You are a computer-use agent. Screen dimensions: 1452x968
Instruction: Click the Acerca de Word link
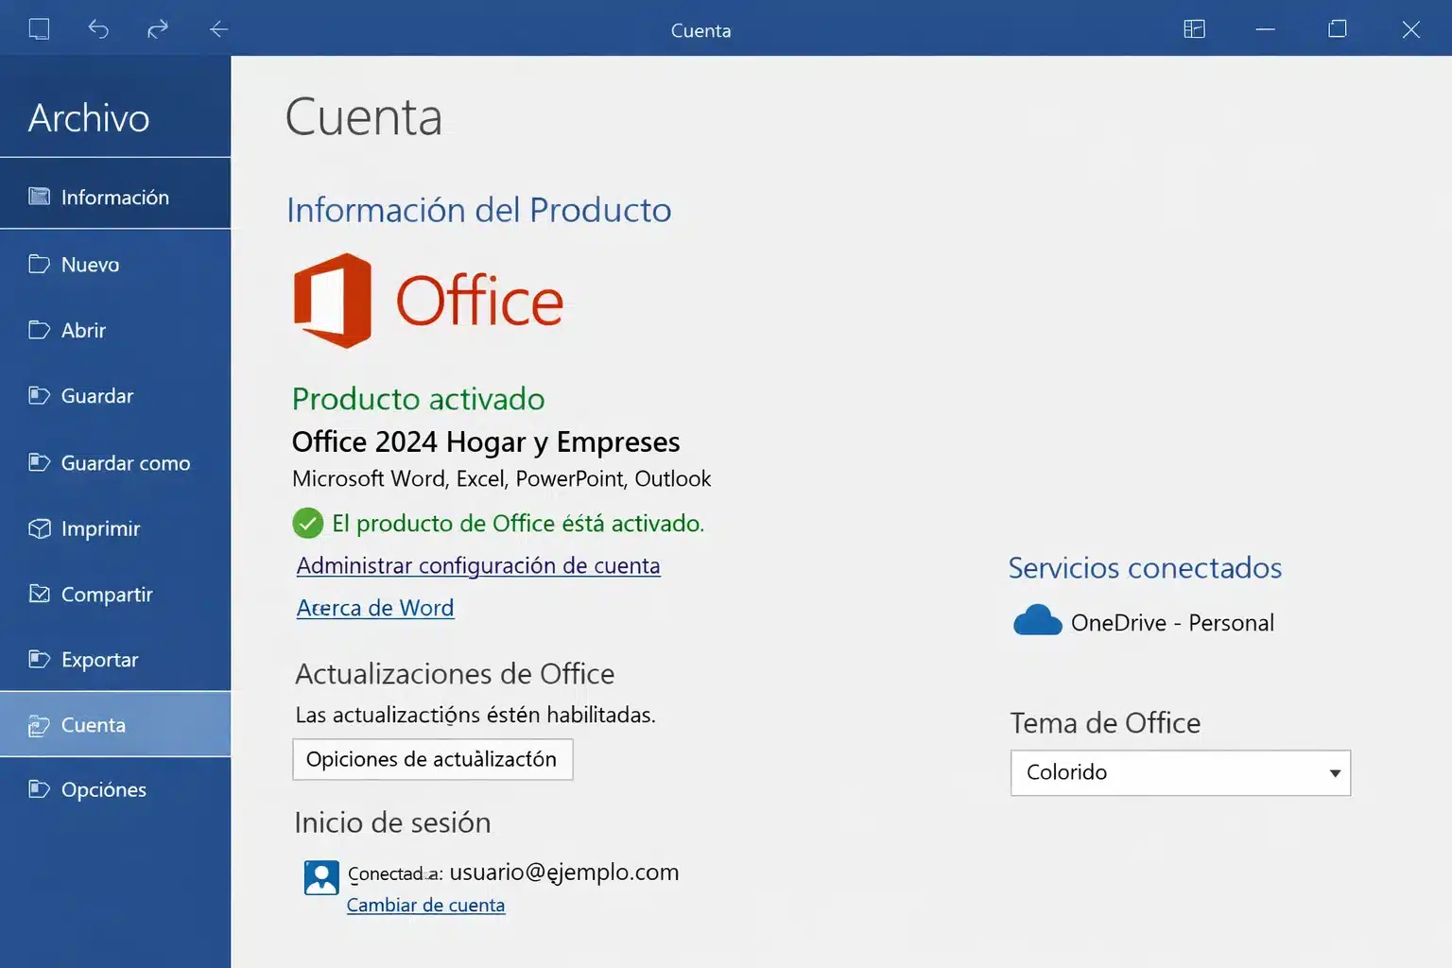click(374, 608)
